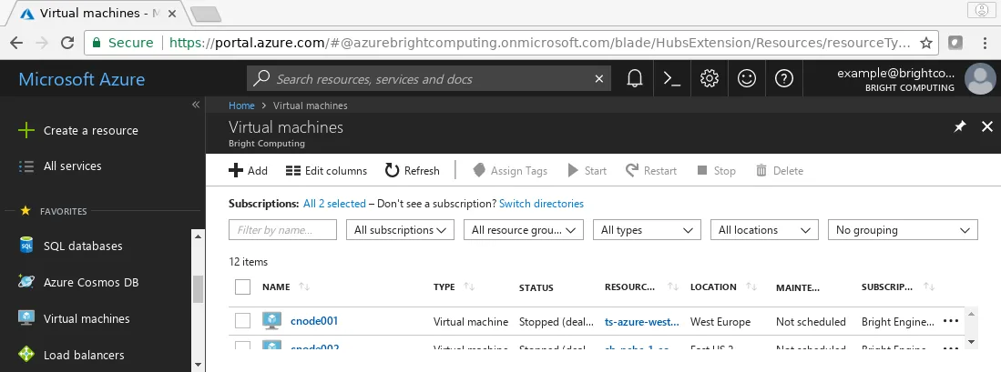The height and width of the screenshot is (372, 1001).
Task: Click Edit columns in toolbar
Action: pos(326,171)
